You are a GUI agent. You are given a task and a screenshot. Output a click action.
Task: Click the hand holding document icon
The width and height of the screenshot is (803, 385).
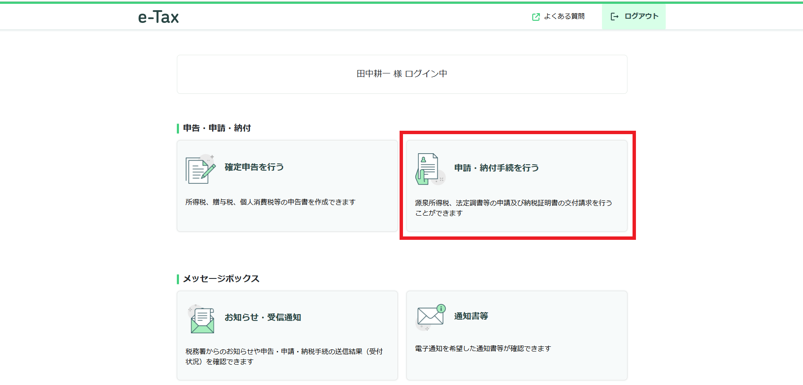429,169
